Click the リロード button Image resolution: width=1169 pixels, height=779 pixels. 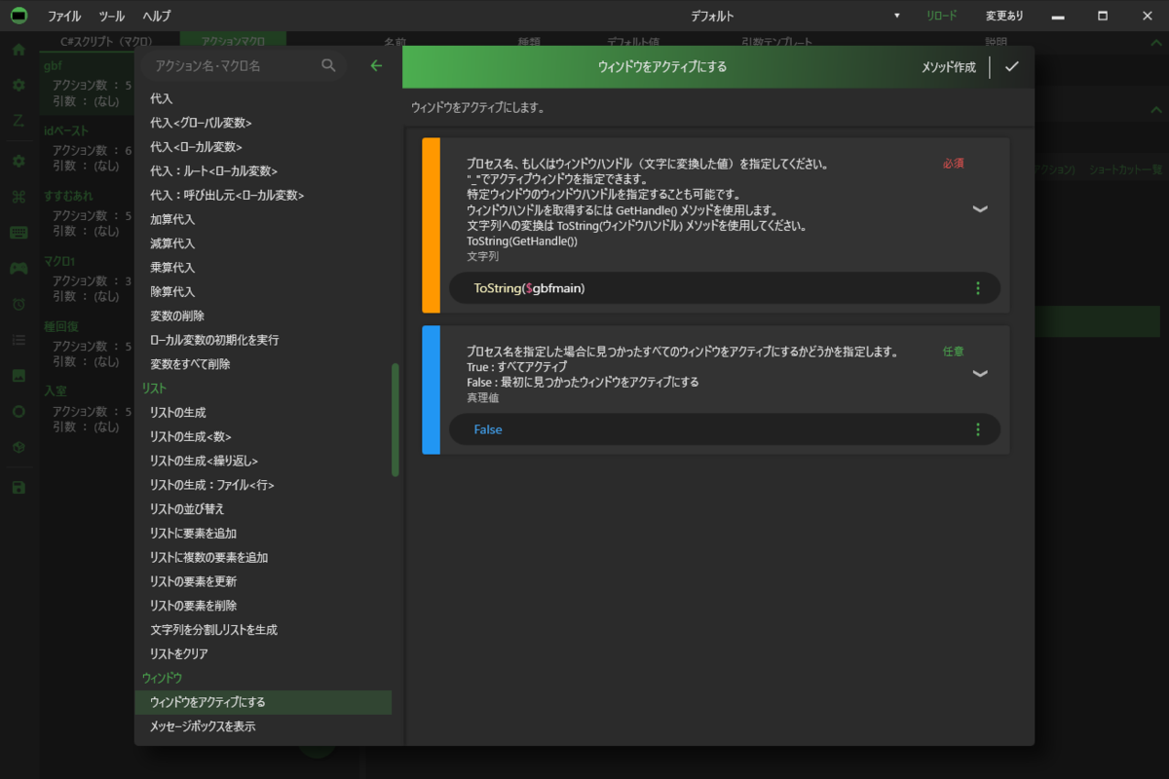[941, 17]
